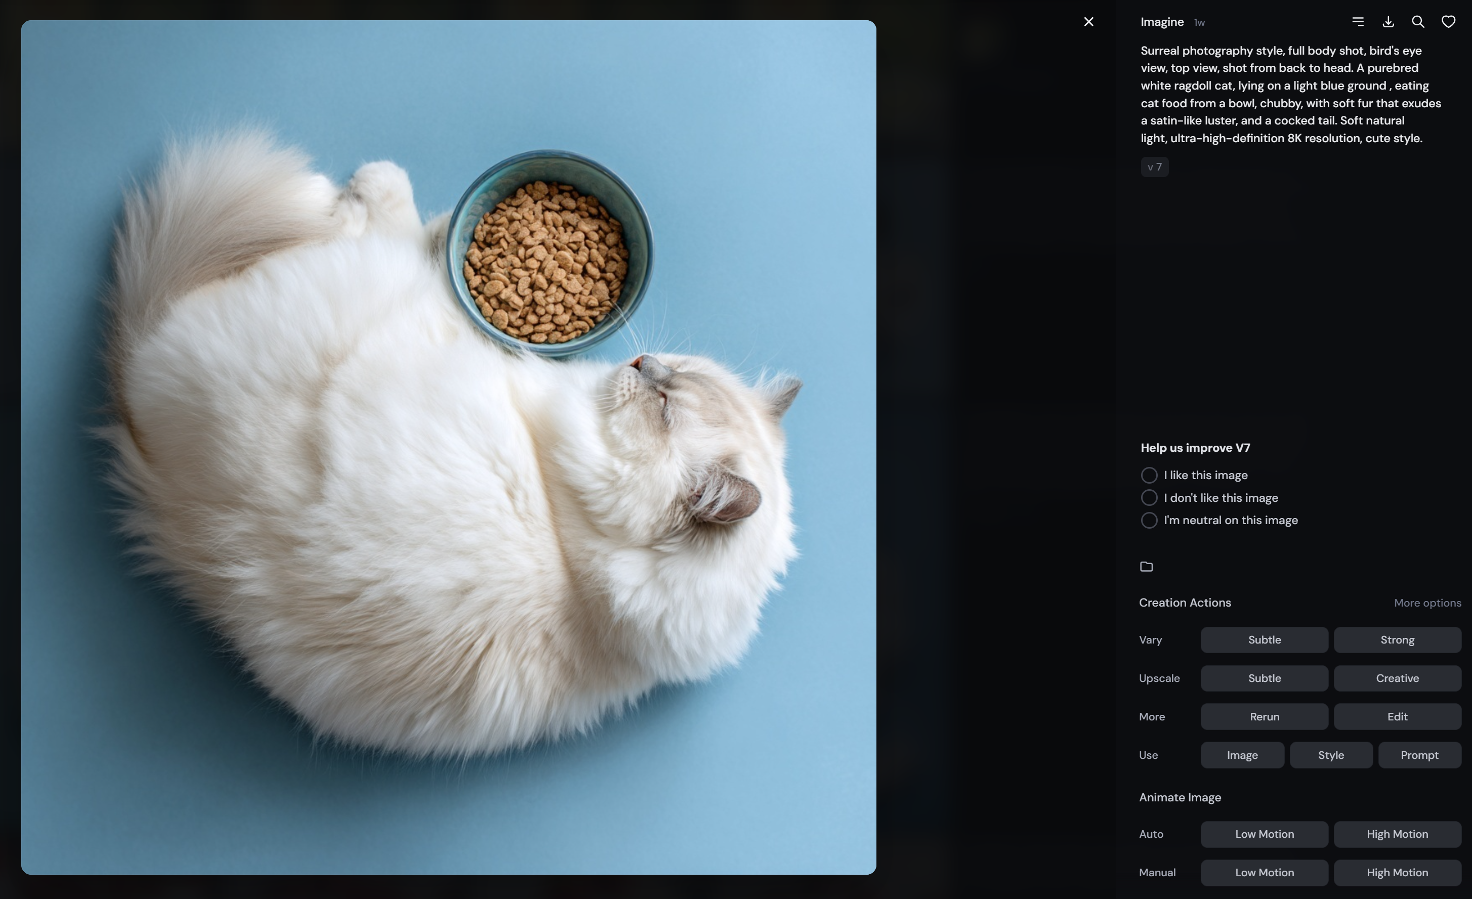This screenshot has width=1472, height=899.
Task: Use as Style reference
Action: (1331, 755)
